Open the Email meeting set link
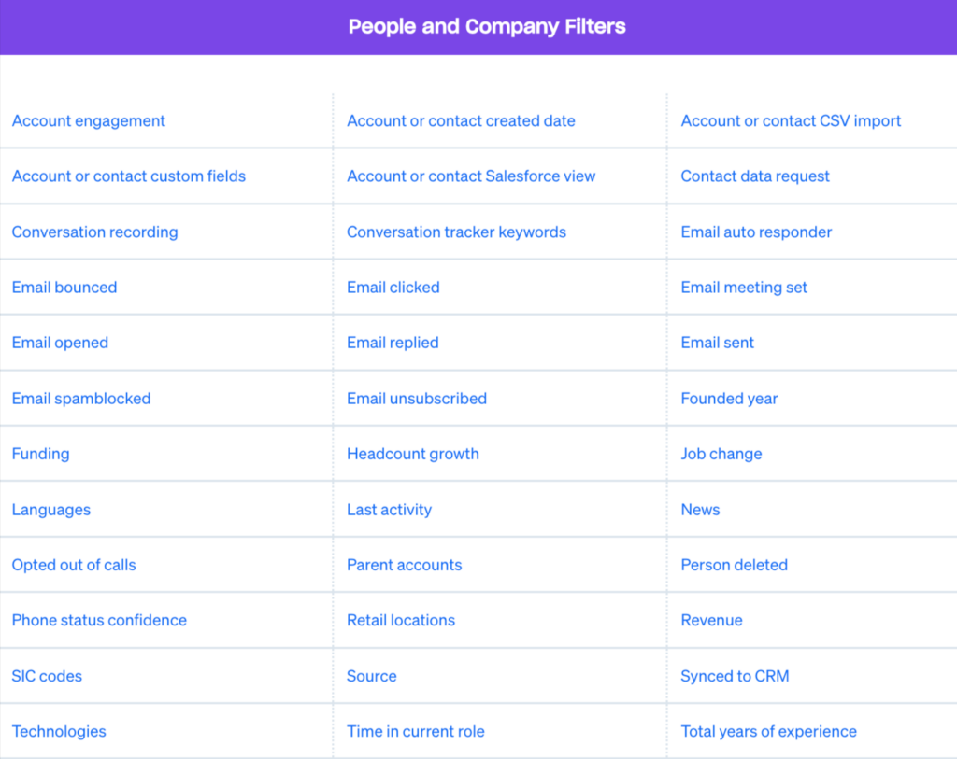This screenshot has width=957, height=759. [x=744, y=288]
